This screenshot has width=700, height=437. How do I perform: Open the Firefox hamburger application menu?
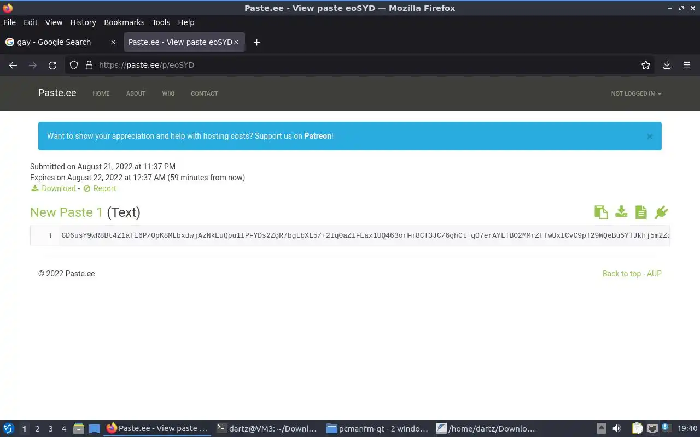[x=687, y=65]
